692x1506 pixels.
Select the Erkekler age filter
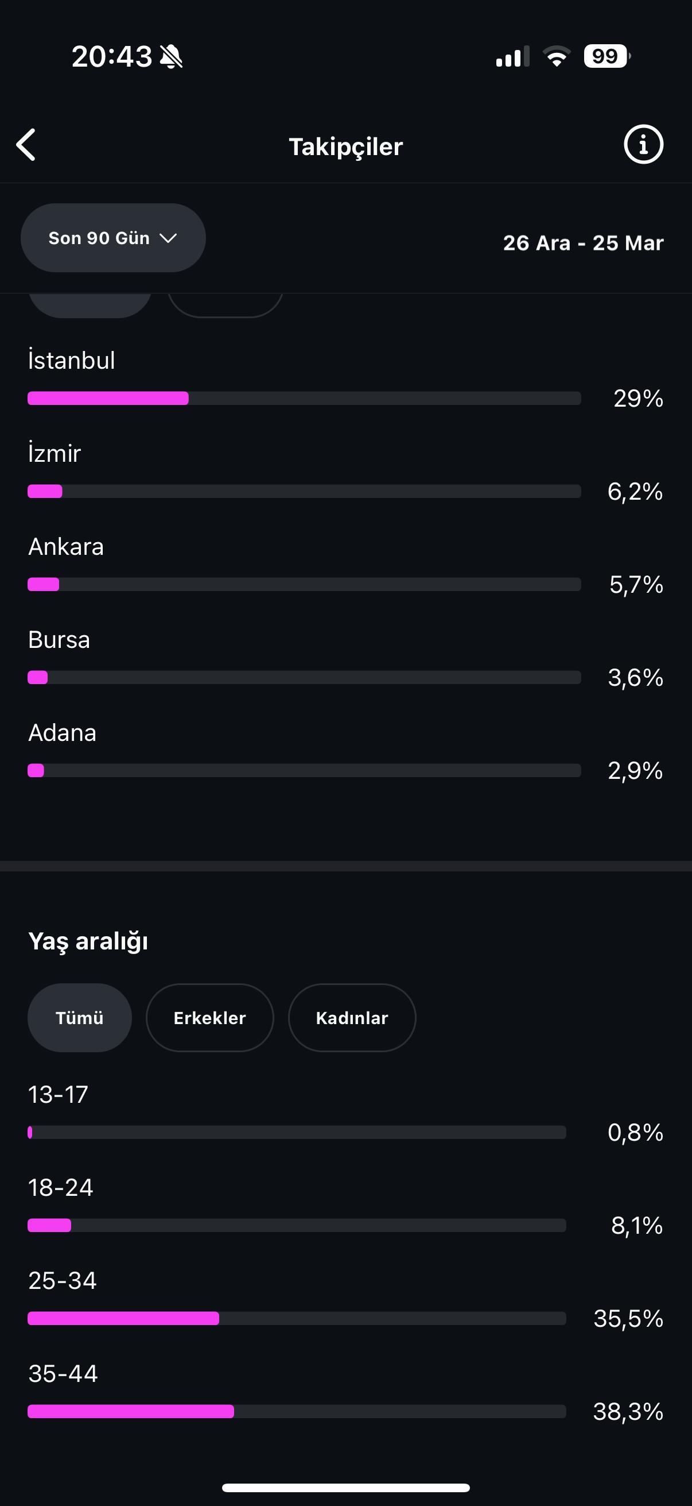pyautogui.click(x=209, y=1018)
